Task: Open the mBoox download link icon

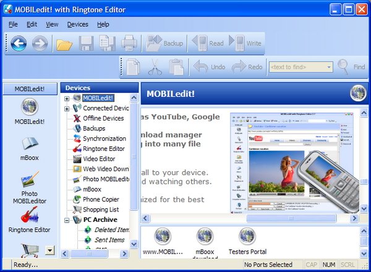Action: point(205,236)
